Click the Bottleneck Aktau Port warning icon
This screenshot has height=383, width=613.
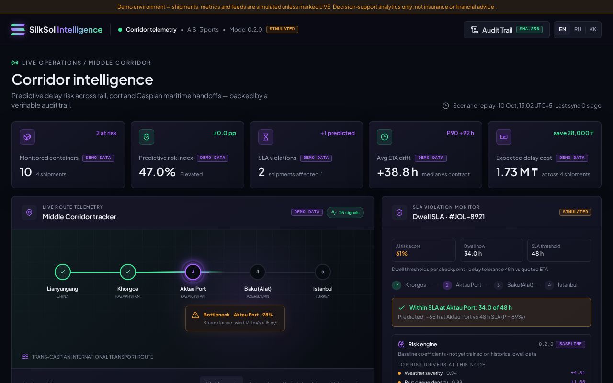pyautogui.click(x=195, y=315)
